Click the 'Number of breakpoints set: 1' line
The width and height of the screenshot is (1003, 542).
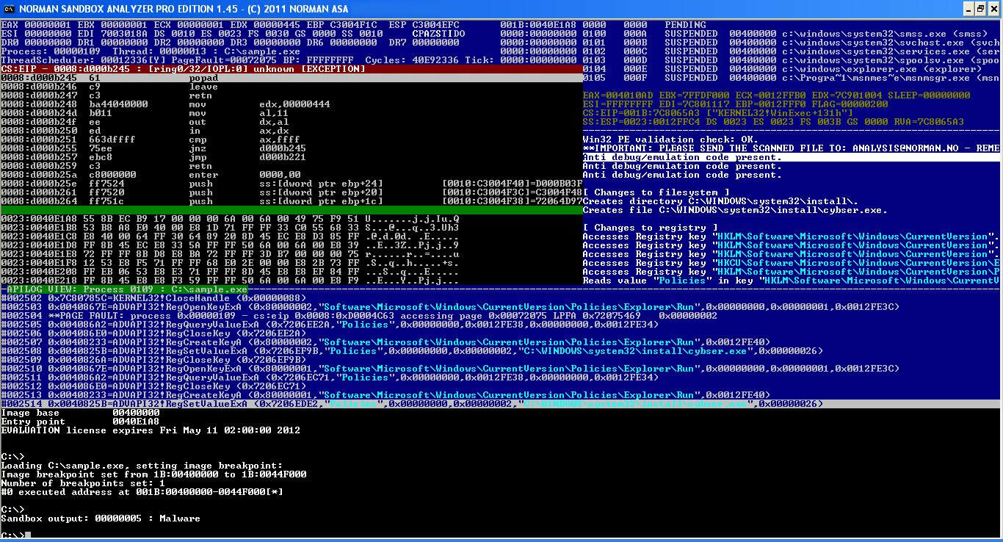[x=83, y=483]
